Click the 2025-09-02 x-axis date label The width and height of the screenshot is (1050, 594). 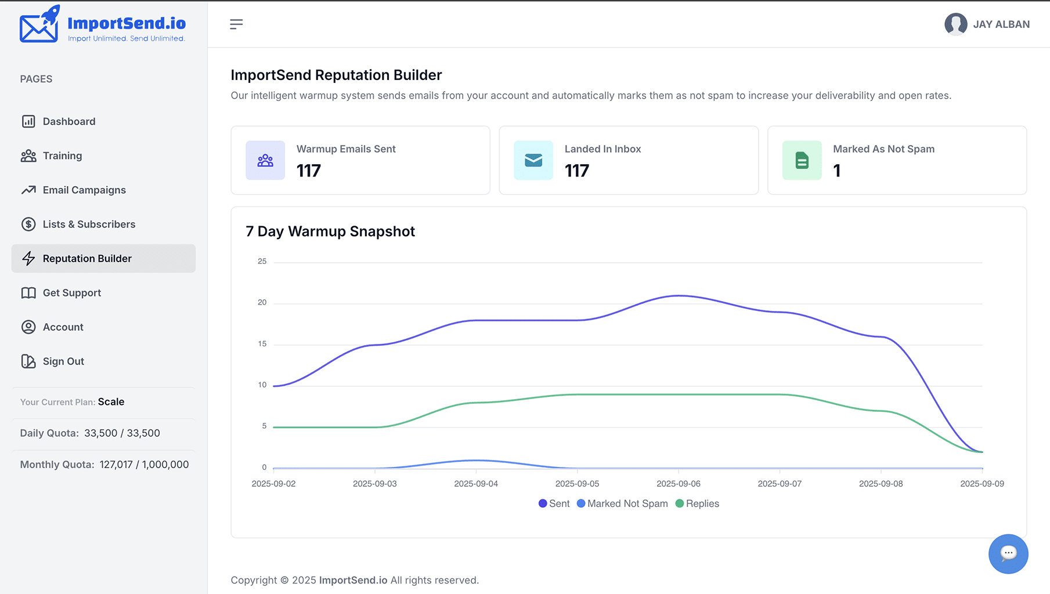click(273, 484)
